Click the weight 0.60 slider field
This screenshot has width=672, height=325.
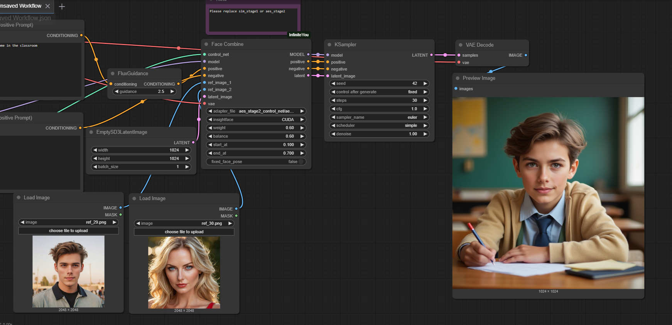coord(256,128)
